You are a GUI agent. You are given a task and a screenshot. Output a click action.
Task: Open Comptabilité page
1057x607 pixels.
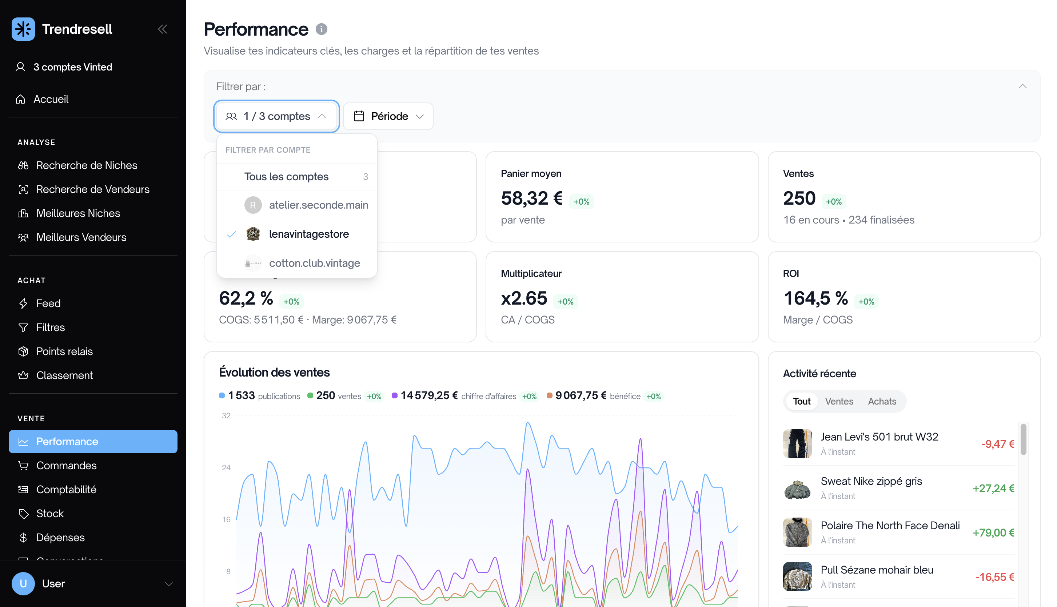[93, 490]
